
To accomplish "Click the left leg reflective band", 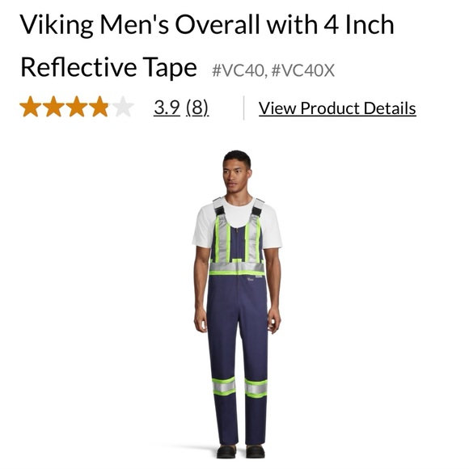I will tap(224, 387).
